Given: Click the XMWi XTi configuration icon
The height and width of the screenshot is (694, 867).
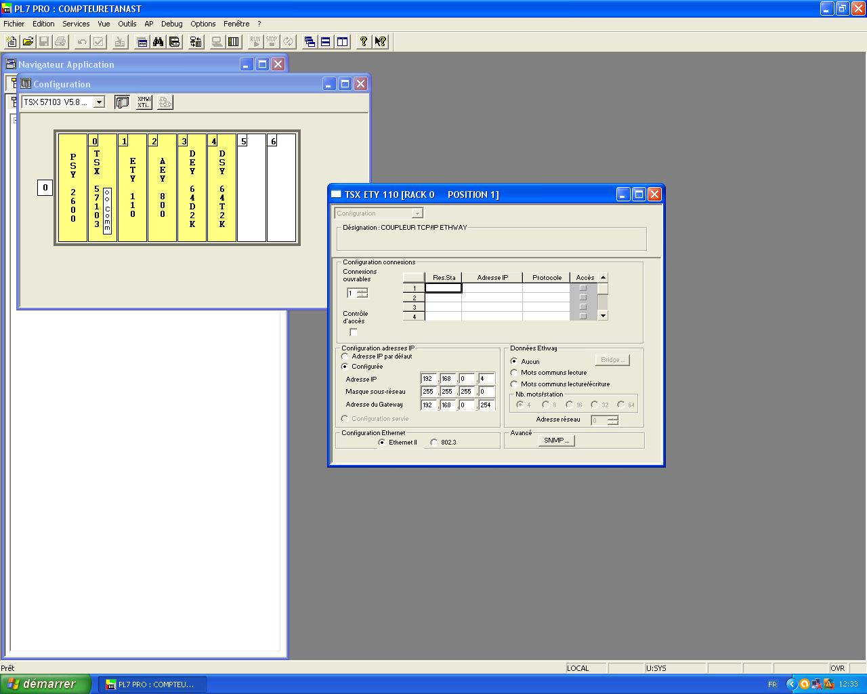Looking at the screenshot, I should (x=144, y=102).
